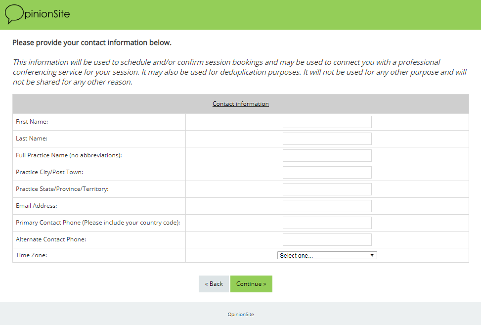Click the Contact information header text
The height and width of the screenshot is (325, 481).
(x=241, y=104)
